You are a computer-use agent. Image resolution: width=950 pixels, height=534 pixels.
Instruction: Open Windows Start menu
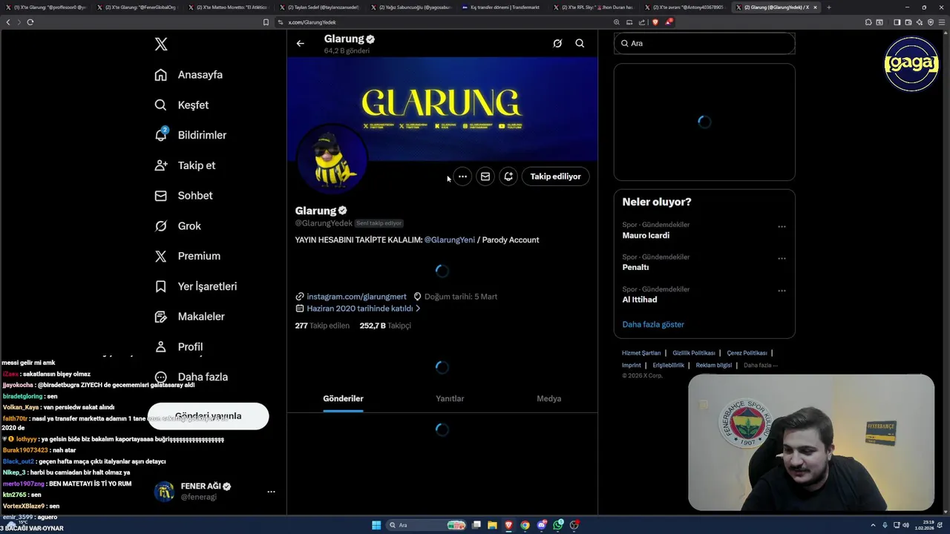point(376,525)
